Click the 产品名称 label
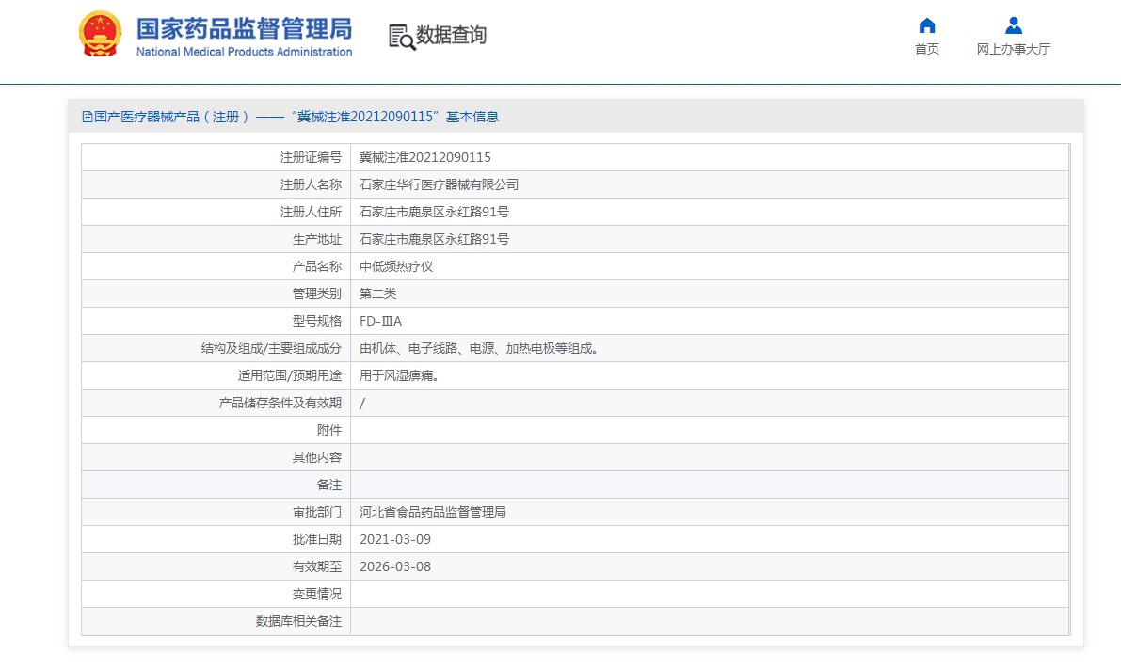The image size is (1121, 669). (316, 266)
